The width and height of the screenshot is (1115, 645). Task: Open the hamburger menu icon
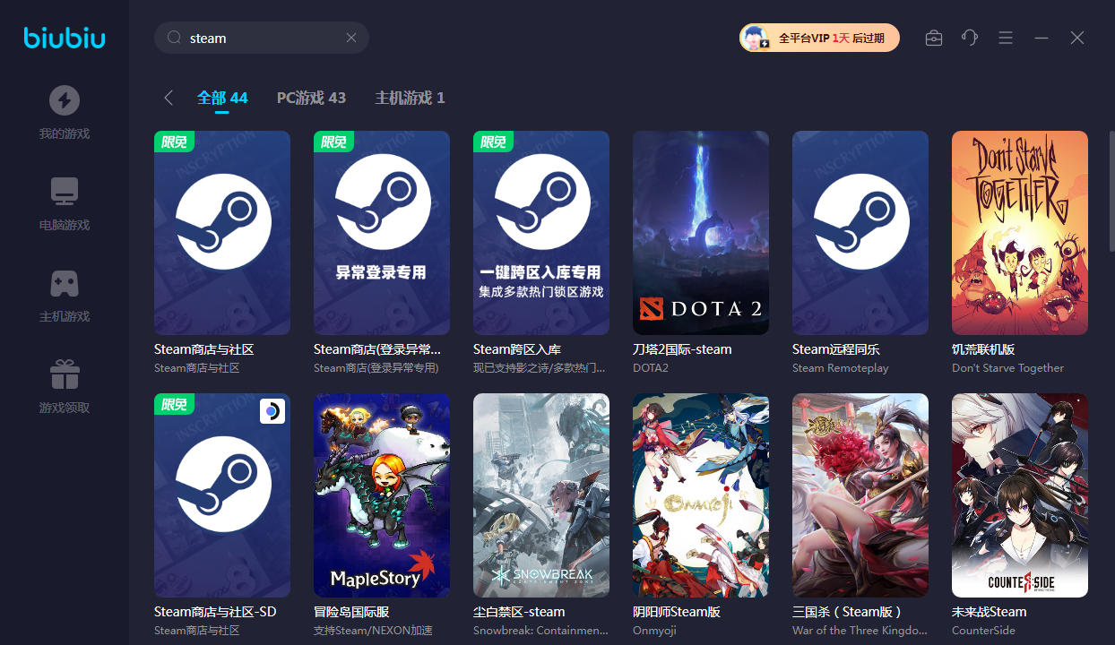point(1006,38)
